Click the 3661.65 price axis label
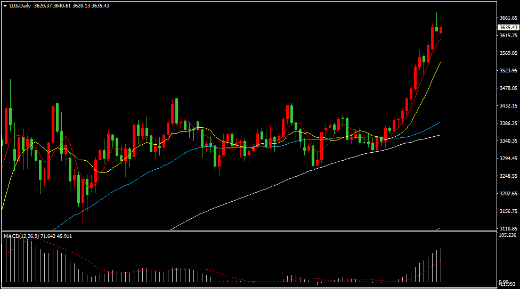 [508, 18]
